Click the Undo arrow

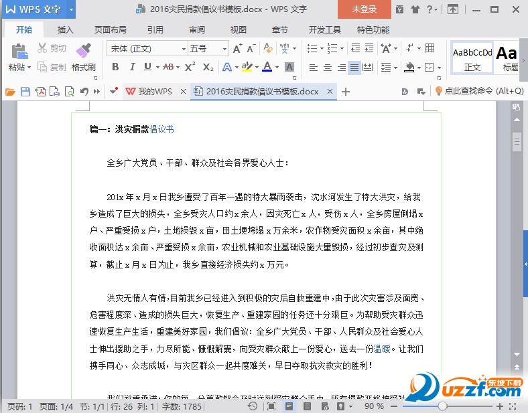(84, 92)
